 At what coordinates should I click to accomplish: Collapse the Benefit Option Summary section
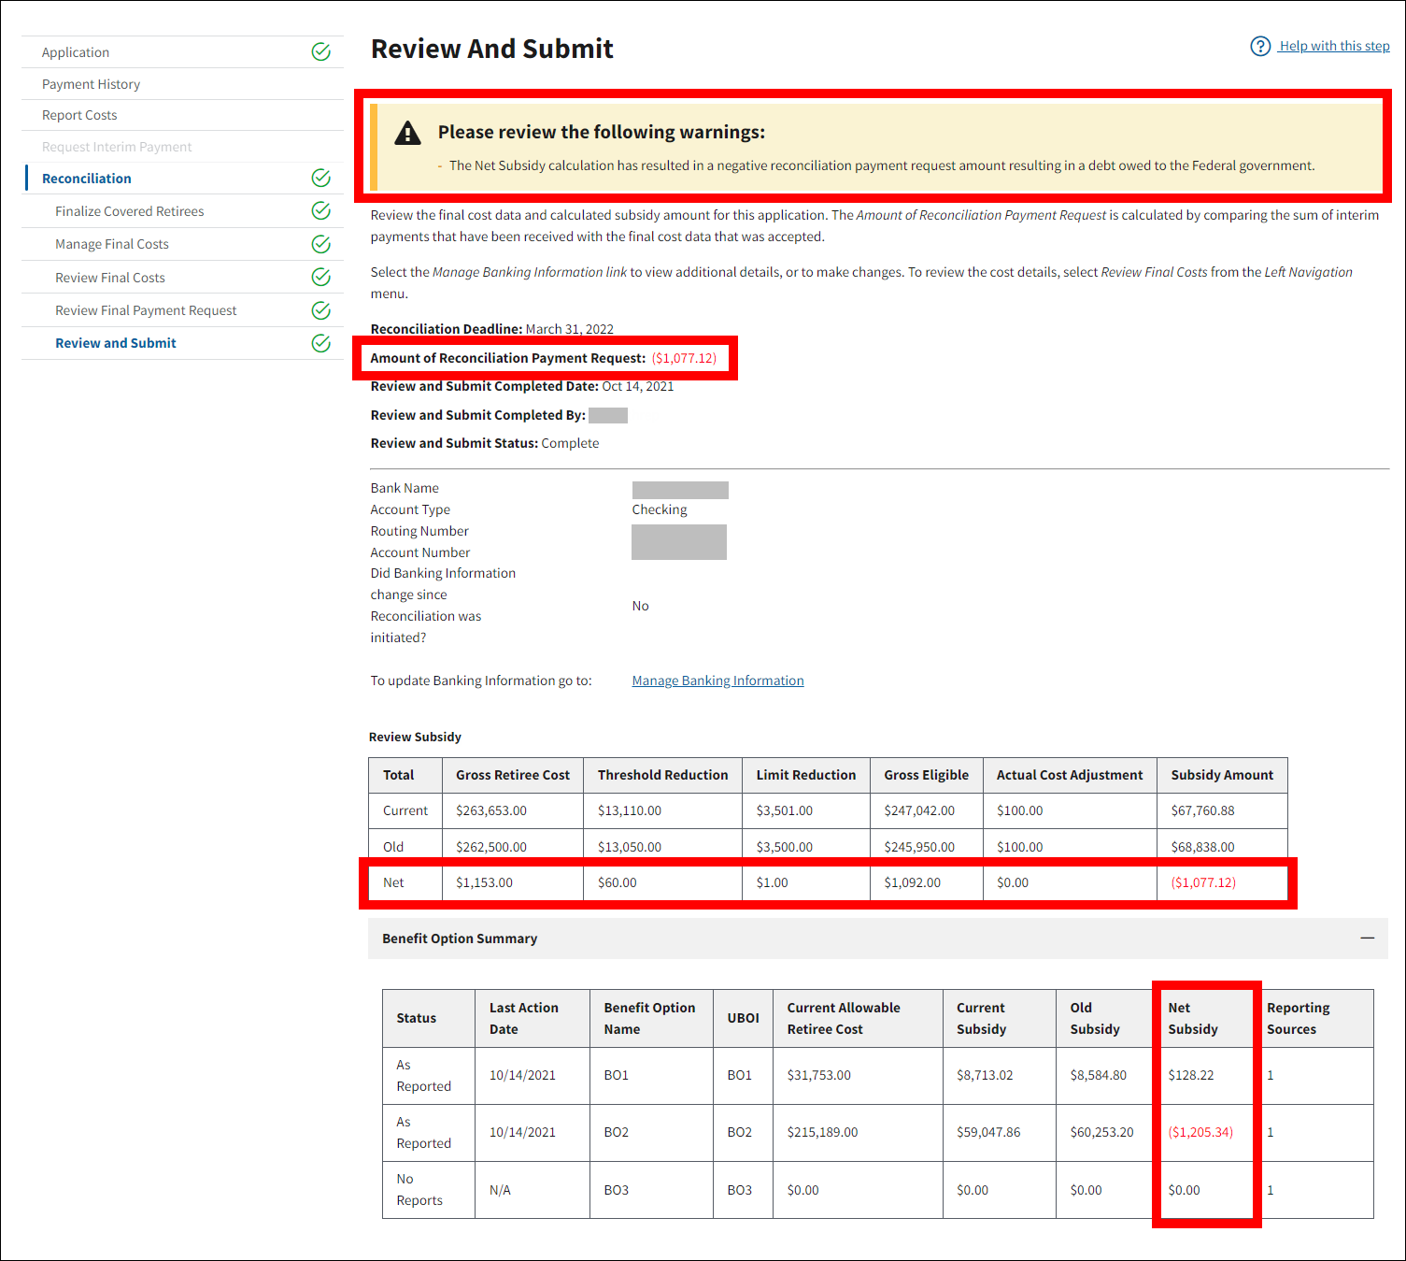(x=1367, y=938)
